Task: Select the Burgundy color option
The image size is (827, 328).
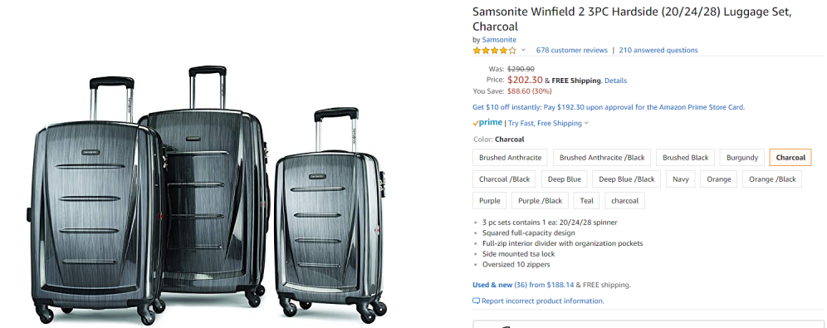Action: [742, 158]
